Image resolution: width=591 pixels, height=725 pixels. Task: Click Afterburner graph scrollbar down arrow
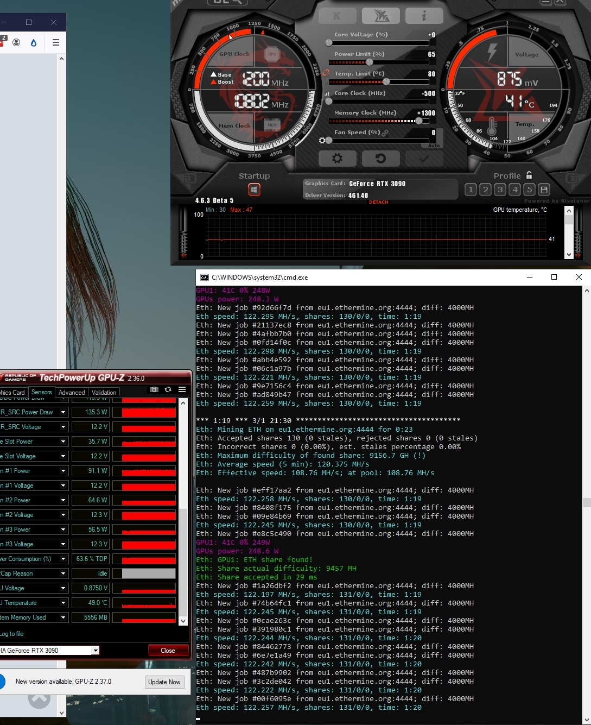pos(569,255)
